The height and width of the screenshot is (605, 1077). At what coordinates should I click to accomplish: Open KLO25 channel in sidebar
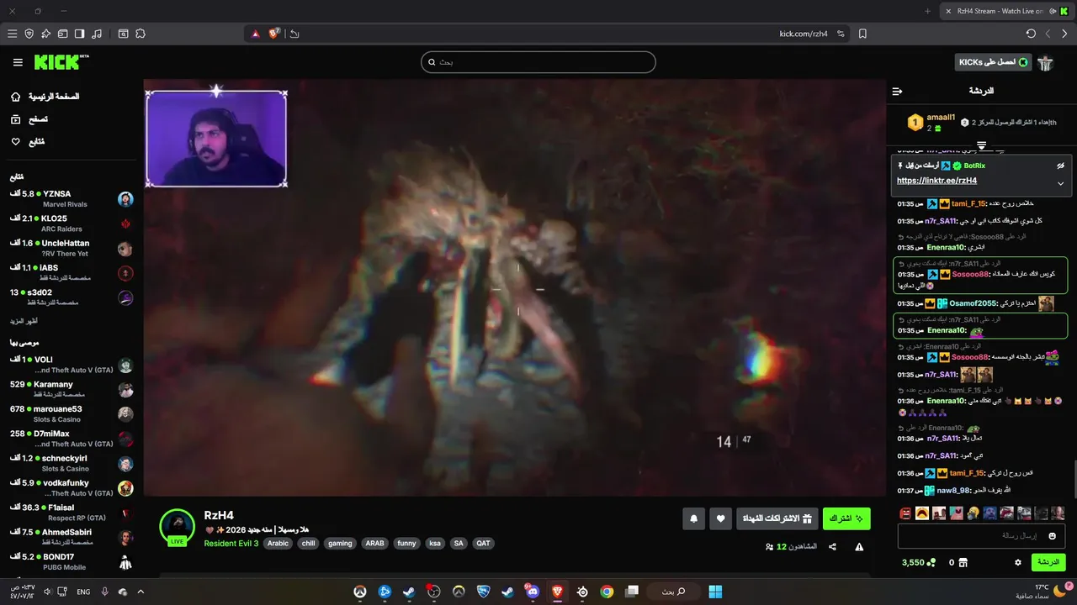coord(71,224)
